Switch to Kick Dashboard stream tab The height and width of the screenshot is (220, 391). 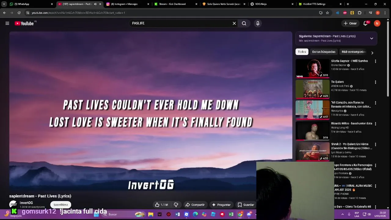[x=174, y=4]
